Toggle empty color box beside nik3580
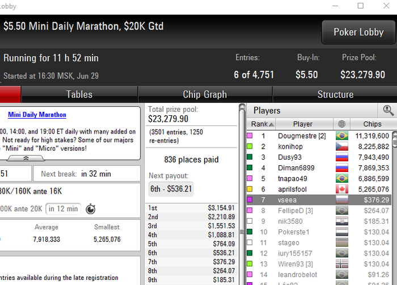Screen dimensions: 397x285 (250, 221)
